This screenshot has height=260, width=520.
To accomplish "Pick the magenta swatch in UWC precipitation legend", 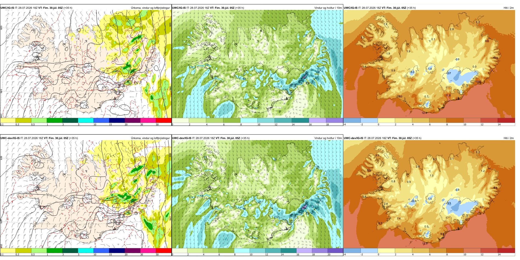I will 148,120.
